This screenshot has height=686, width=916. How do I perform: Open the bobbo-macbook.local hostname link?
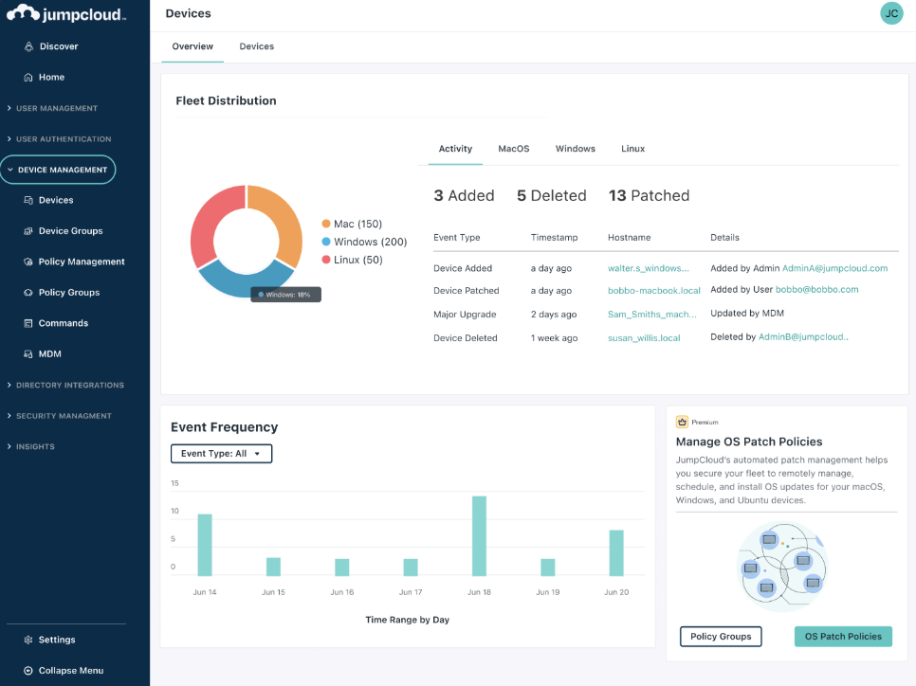point(653,291)
